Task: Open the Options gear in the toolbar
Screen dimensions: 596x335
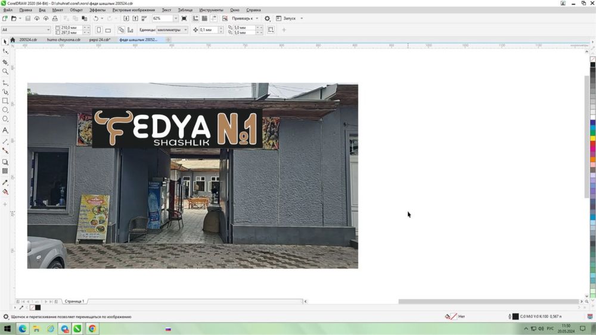Action: [x=267, y=18]
